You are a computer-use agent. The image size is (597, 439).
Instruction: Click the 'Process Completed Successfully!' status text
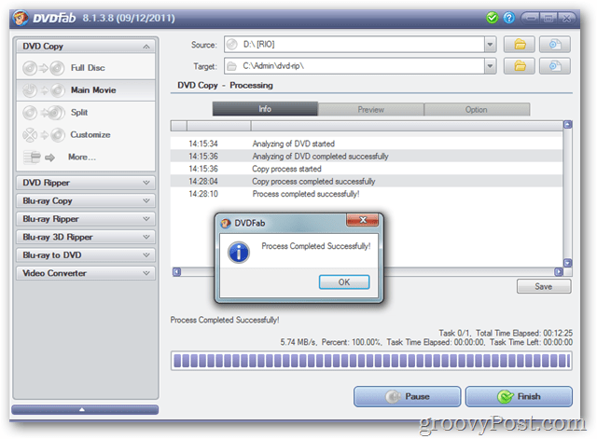click(x=225, y=320)
